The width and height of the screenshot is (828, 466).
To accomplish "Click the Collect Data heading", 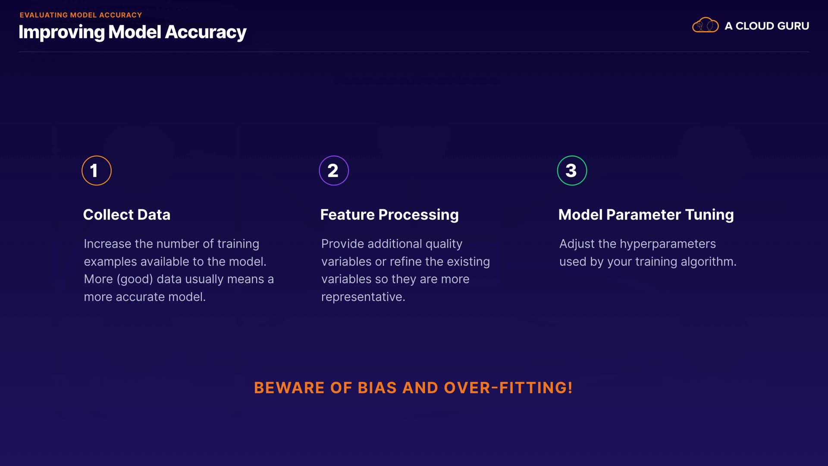I will (127, 214).
